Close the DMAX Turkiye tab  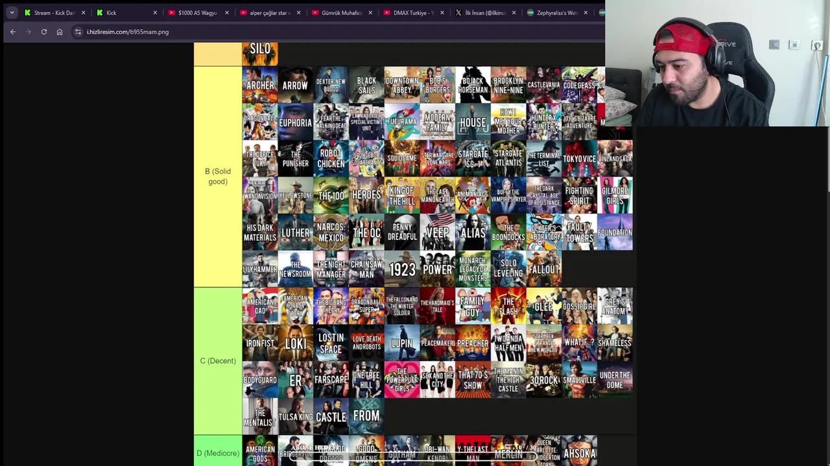442,12
